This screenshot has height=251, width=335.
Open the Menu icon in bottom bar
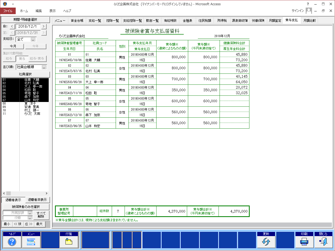pos(31,242)
